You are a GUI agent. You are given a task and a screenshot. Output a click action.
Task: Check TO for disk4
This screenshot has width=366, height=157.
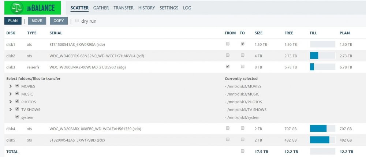pyautogui.click(x=243, y=128)
